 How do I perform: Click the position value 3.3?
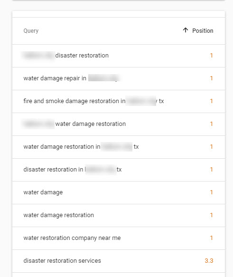pos(209,261)
